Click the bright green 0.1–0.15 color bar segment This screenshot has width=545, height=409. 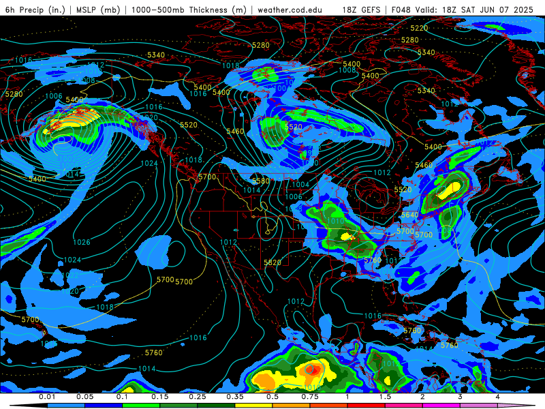(x=141, y=406)
